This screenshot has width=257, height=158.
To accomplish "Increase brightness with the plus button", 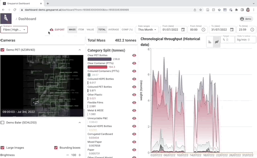I will [x=80, y=155].
